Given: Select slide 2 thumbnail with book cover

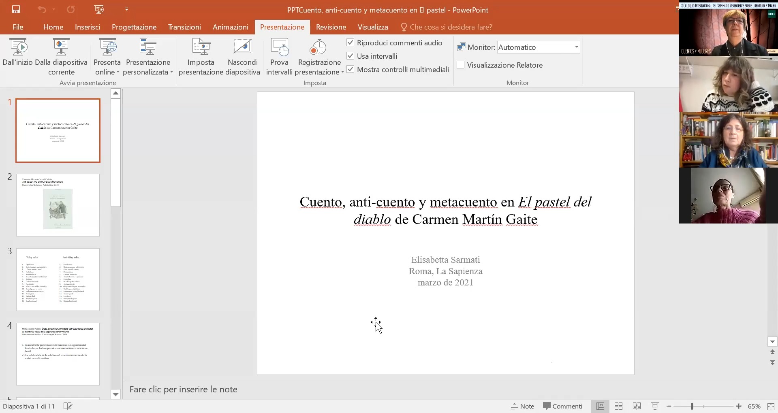Looking at the screenshot, I should [58, 205].
